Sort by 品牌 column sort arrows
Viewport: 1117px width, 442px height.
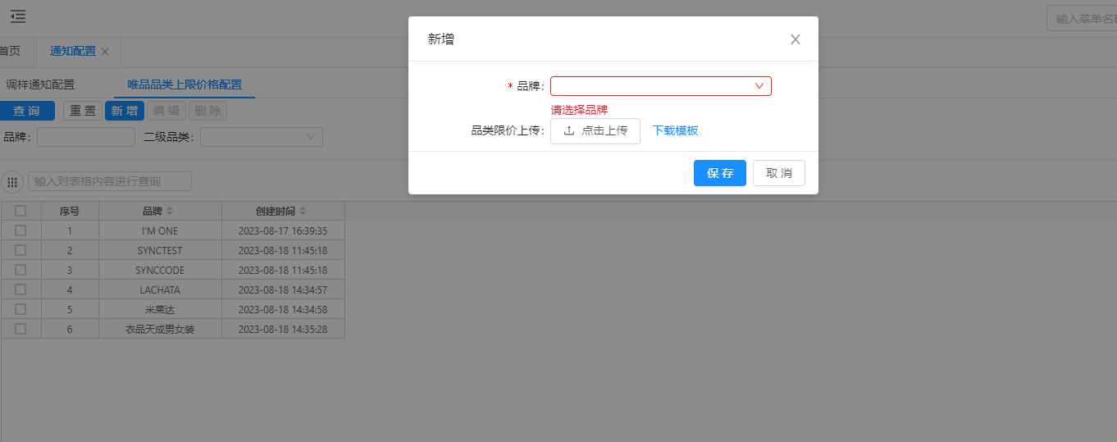(170, 212)
